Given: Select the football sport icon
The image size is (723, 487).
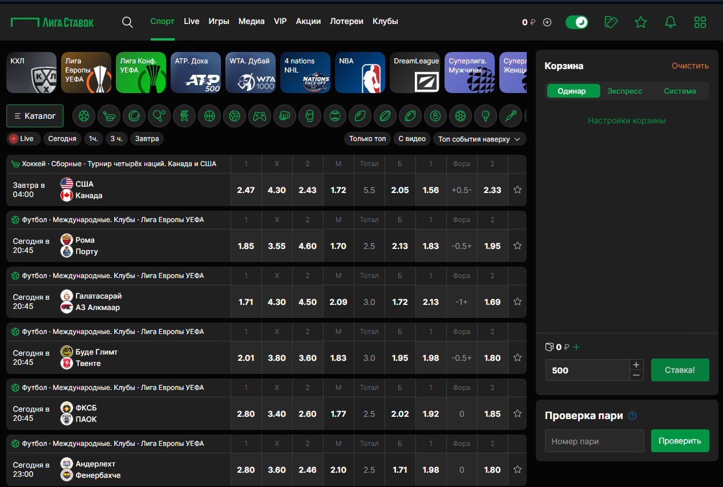Looking at the screenshot, I should (x=84, y=116).
